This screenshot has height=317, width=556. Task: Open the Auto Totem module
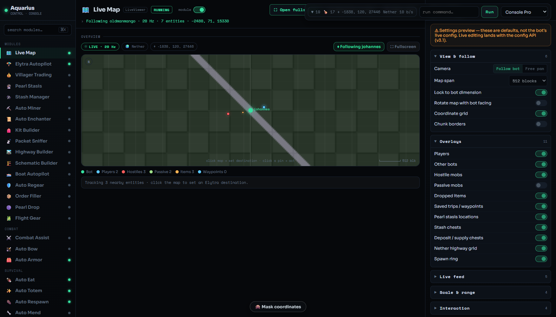click(x=38, y=291)
